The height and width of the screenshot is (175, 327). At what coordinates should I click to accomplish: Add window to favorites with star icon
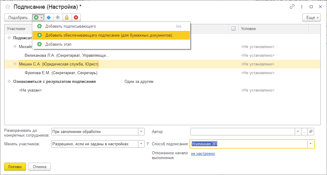click(8, 7)
